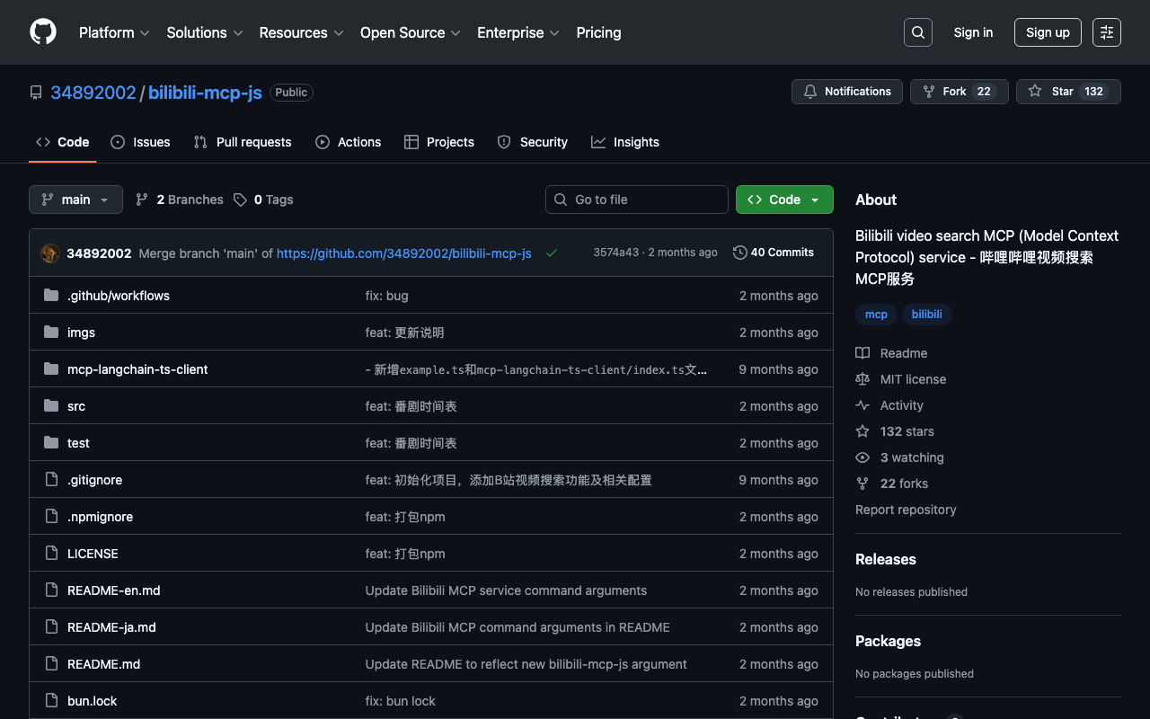The width and height of the screenshot is (1150, 719).
Task: Open Activity pulse in About sidebar
Action: pos(901,405)
